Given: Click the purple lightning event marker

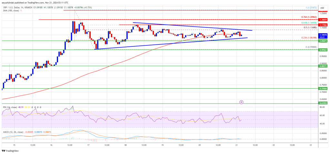Looking at the screenshot, I should (242, 102).
